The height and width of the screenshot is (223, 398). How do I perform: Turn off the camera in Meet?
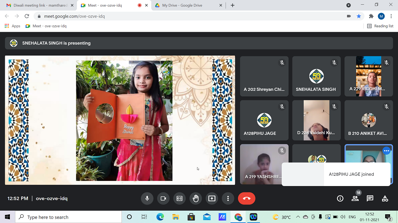point(163,198)
